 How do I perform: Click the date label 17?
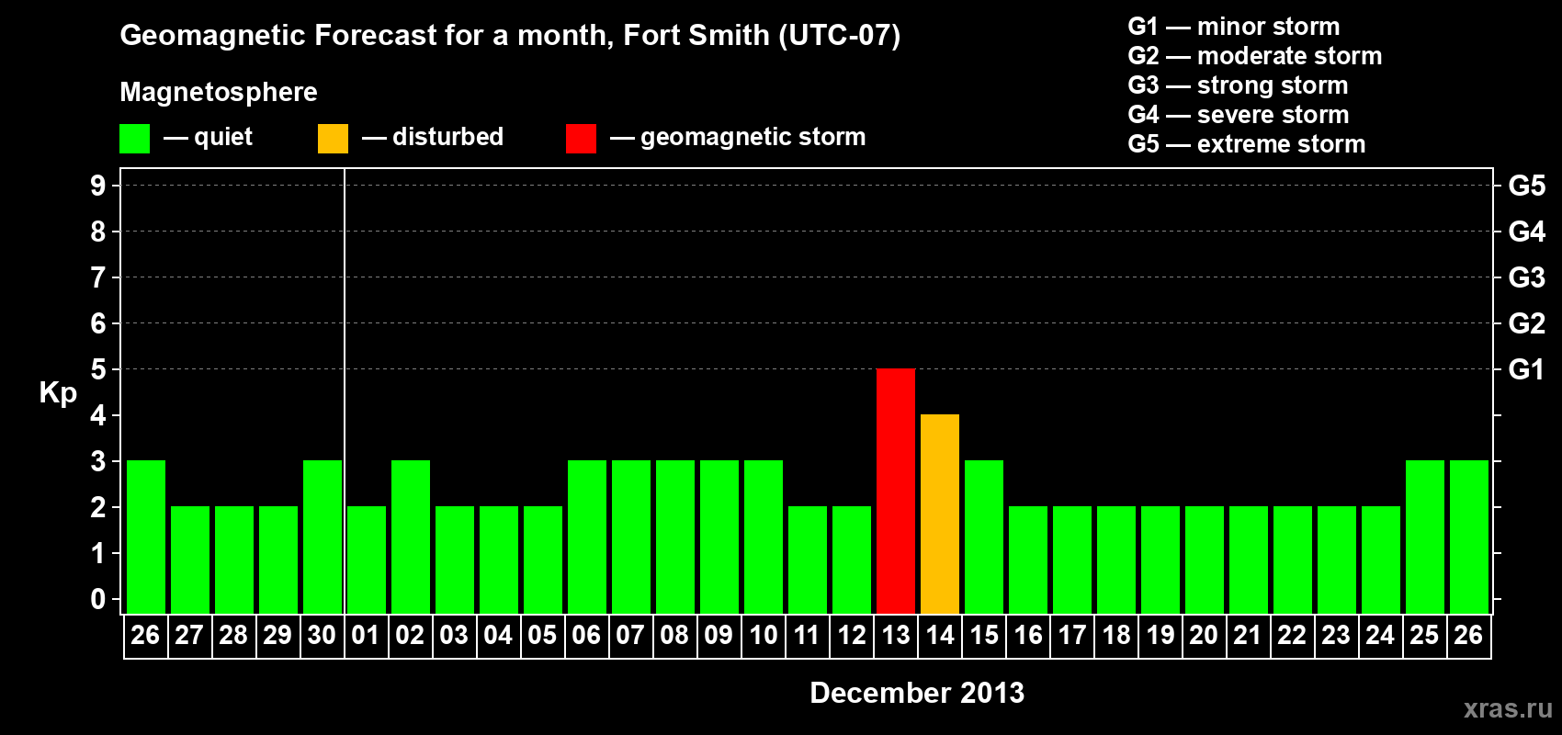(1072, 635)
